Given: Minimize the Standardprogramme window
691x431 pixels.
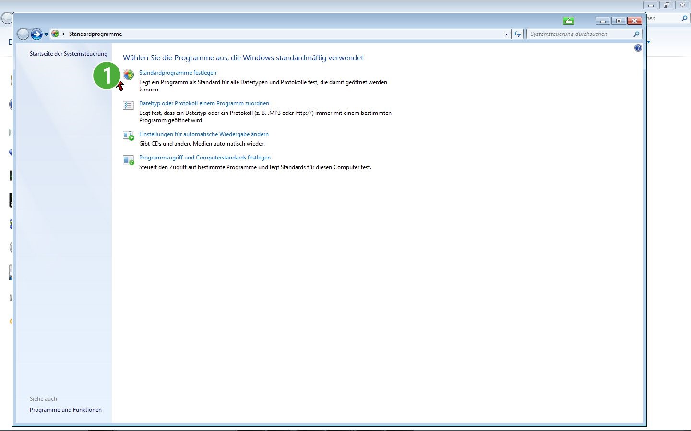Looking at the screenshot, I should [603, 21].
